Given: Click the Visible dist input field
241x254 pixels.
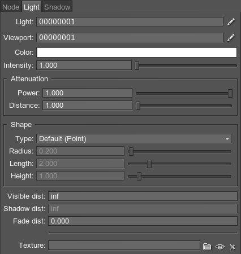Looking at the screenshot, I should 143,196.
